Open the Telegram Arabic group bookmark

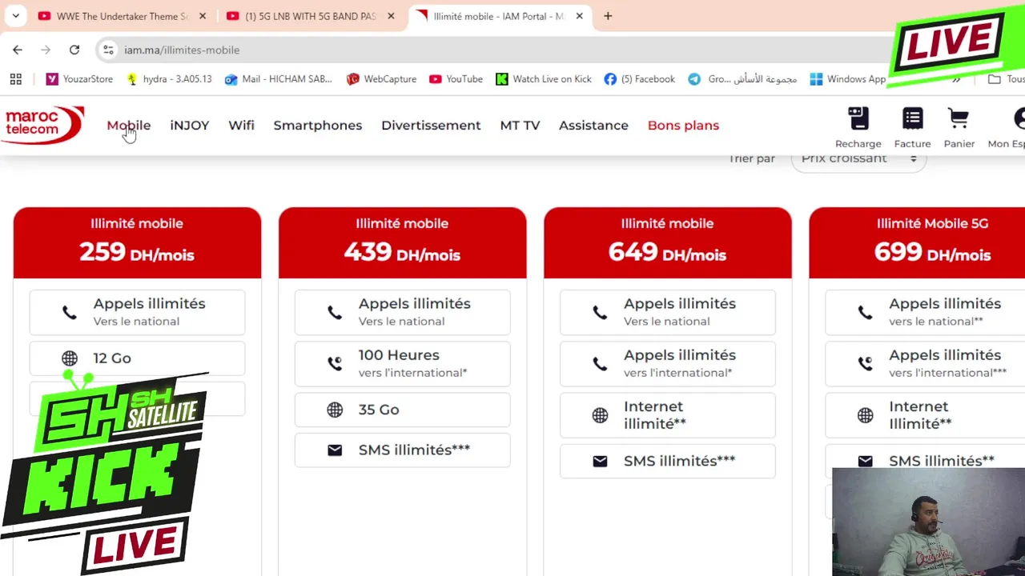(742, 79)
